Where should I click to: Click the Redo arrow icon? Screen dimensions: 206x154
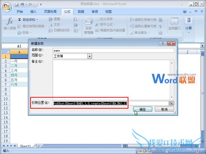click(x=31, y=5)
